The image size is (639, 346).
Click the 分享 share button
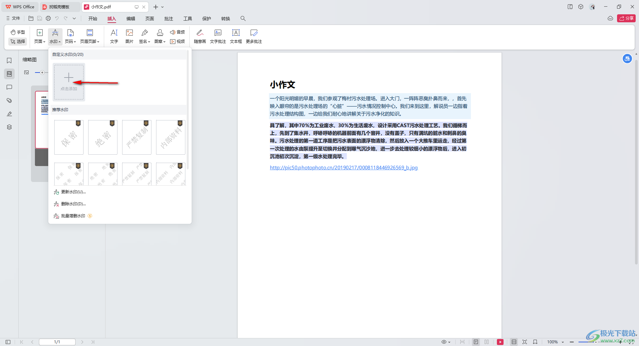(626, 18)
